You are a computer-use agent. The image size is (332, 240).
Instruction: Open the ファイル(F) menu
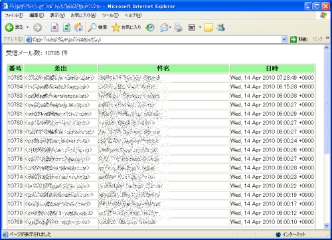[x=14, y=15]
